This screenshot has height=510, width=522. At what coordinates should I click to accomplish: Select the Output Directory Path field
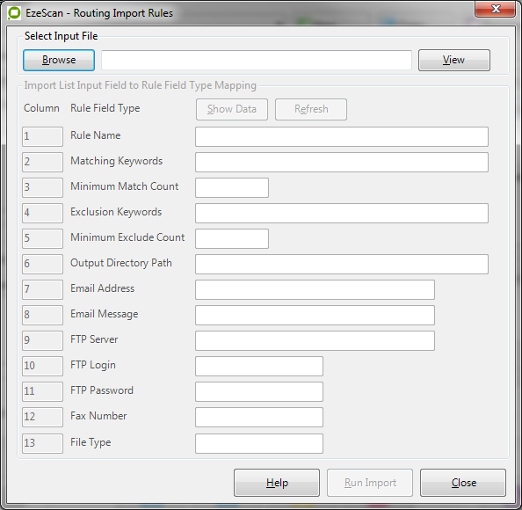click(342, 264)
